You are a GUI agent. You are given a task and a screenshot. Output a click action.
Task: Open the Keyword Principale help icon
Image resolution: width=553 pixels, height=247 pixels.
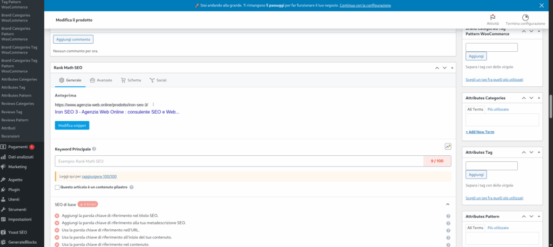94,149
